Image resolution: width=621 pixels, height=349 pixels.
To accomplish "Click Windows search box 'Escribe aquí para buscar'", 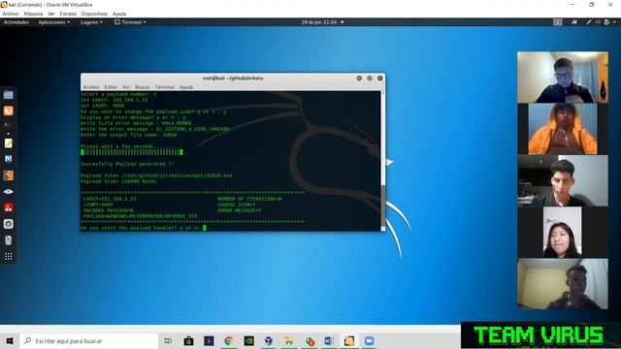I will pos(89,340).
